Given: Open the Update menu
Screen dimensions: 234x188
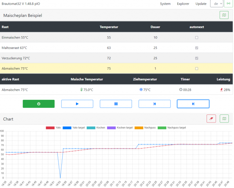Looking at the screenshot, I should tap(201, 4).
